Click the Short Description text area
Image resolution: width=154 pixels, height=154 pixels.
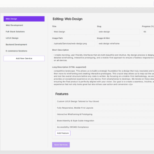103,58
